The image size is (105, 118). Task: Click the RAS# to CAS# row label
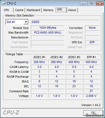pyautogui.click(x=19, y=72)
